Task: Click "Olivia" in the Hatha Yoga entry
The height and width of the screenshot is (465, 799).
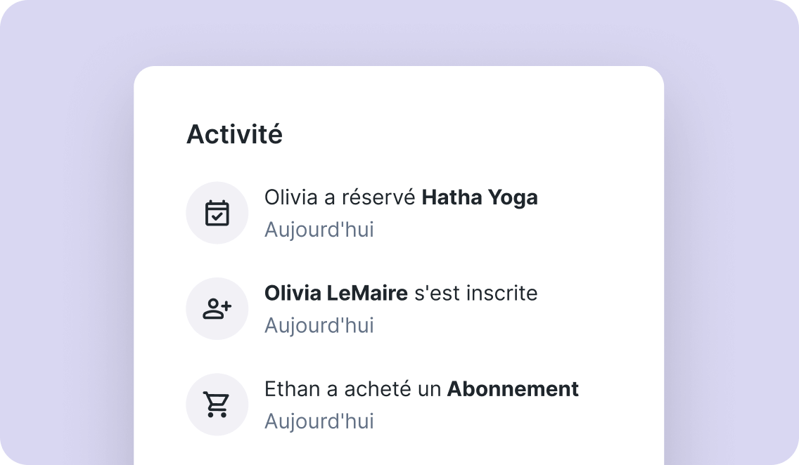Action: point(288,197)
